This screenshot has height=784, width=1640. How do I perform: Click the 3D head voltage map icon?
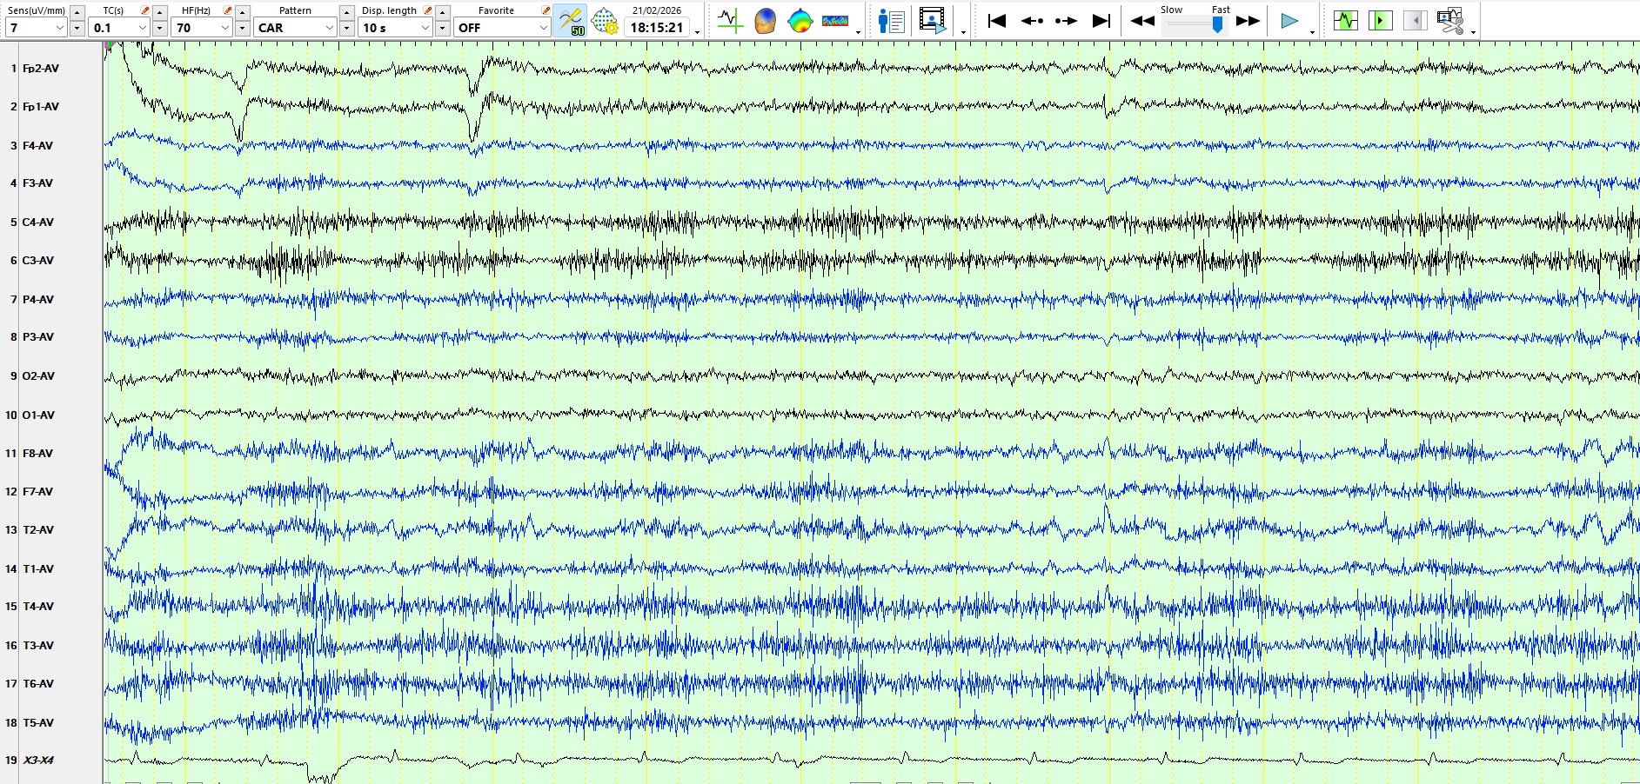tap(765, 21)
